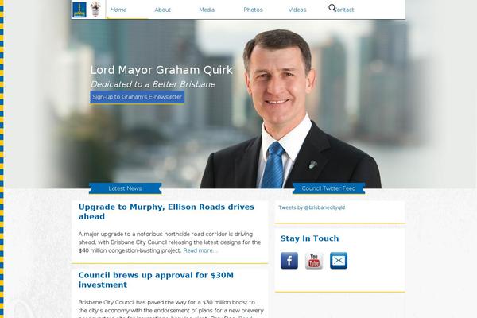477x318 pixels.
Task: Open Upgrade to Murphy, Ellison Roads article headline
Action: (166, 211)
